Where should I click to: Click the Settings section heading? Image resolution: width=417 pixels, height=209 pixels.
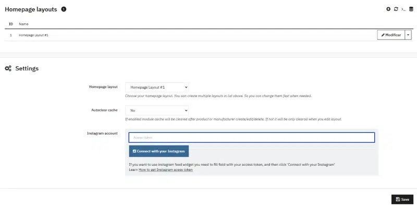pos(27,68)
